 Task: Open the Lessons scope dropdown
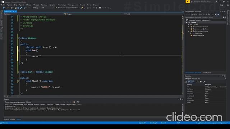(34, 14)
